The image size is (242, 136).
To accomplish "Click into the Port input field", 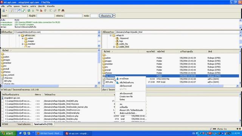I will (94, 16).
